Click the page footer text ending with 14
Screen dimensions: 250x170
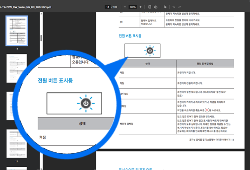click(211, 140)
